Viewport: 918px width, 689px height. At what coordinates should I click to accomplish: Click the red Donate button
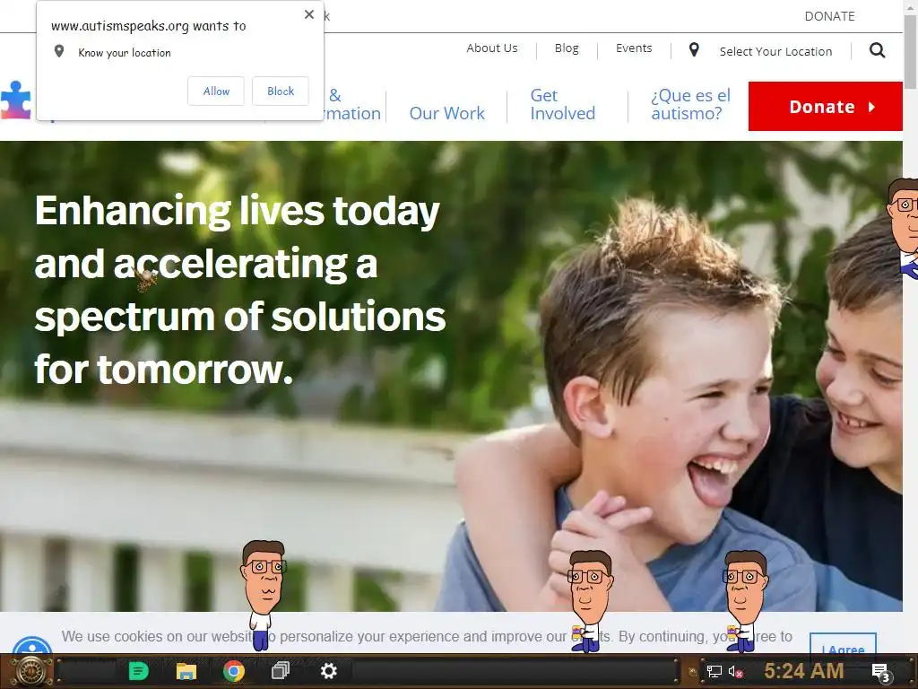tap(825, 107)
